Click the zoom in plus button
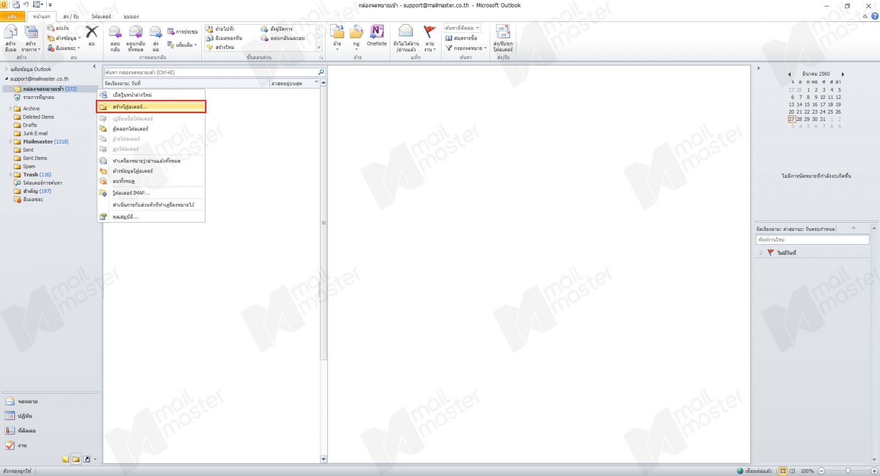The width and height of the screenshot is (880, 476). click(x=874, y=471)
